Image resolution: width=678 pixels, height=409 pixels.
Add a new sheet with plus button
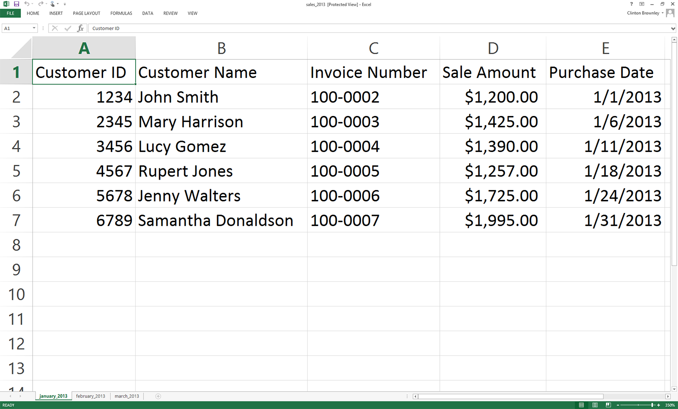pyautogui.click(x=158, y=396)
